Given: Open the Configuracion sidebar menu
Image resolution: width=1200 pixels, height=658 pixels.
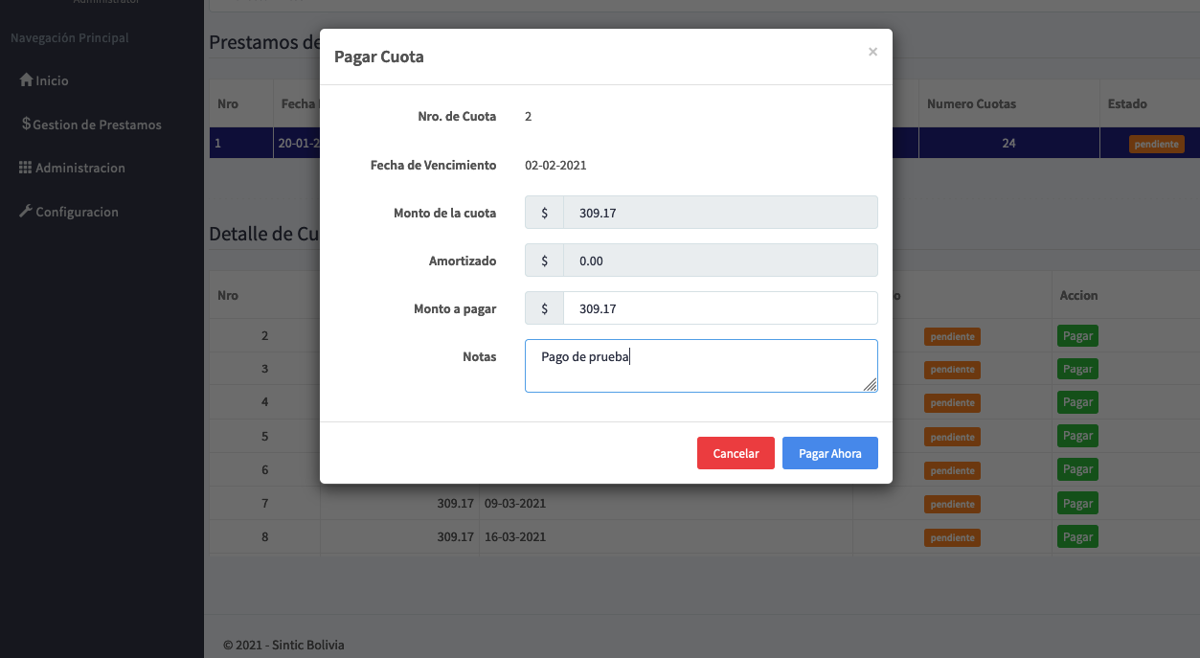Looking at the screenshot, I should 77,212.
